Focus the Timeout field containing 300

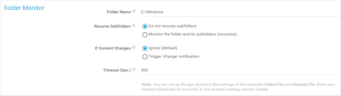click(x=240, y=70)
